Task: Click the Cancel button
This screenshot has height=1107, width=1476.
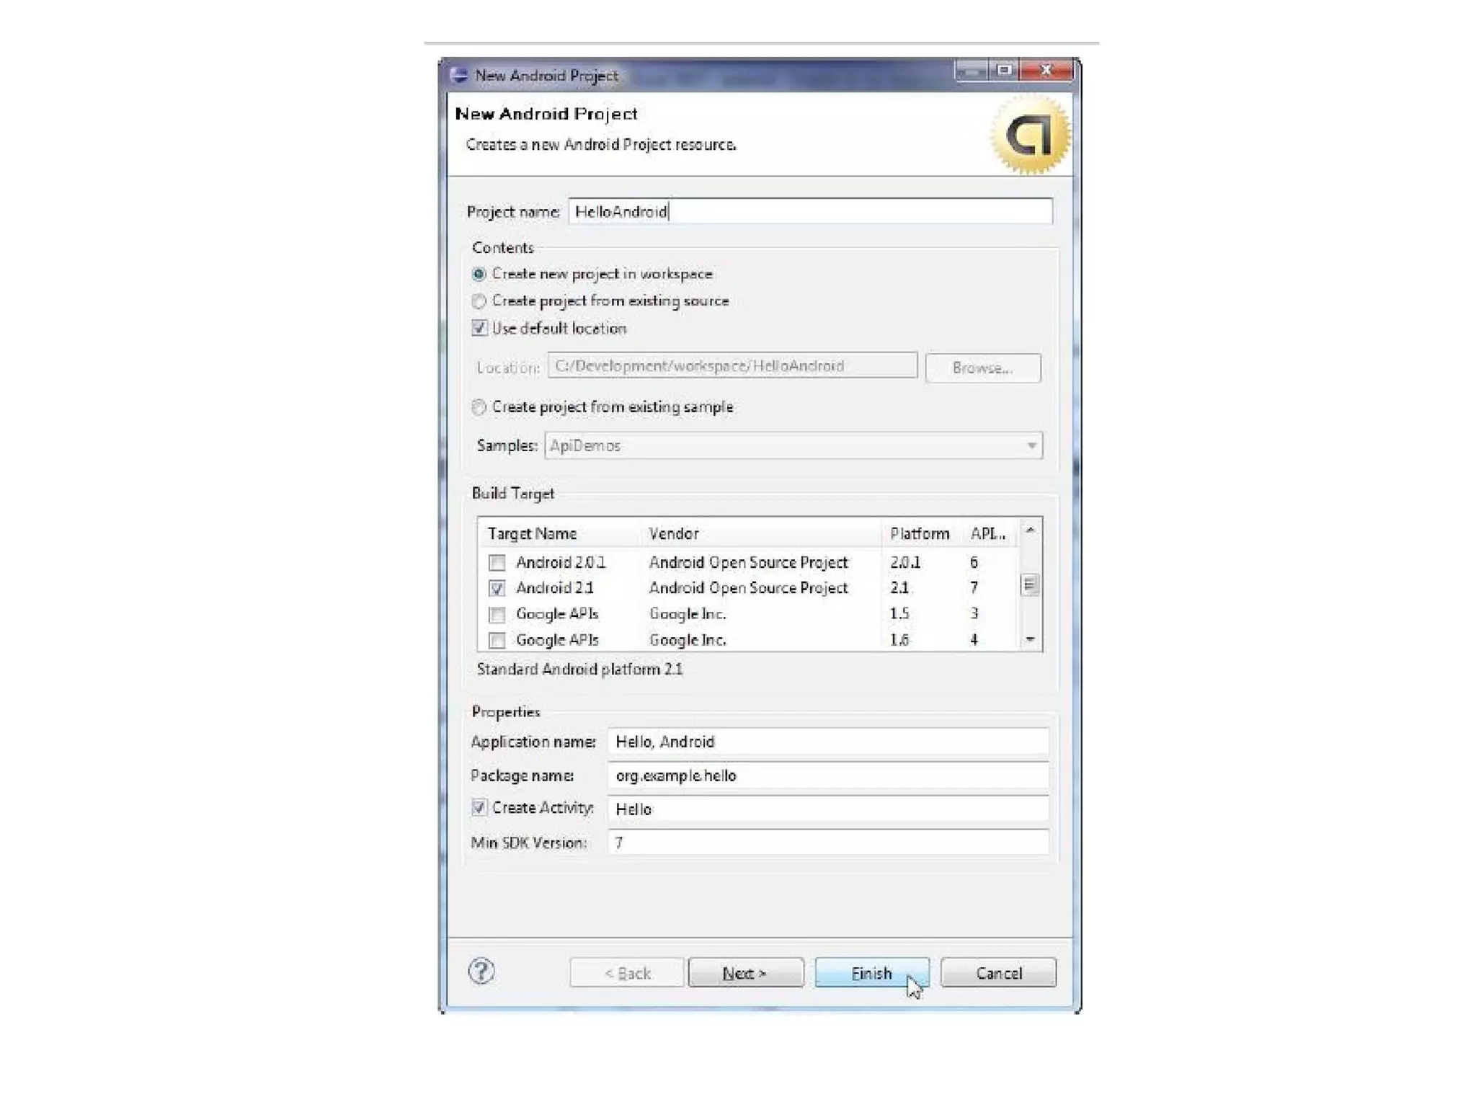Action: click(x=998, y=973)
